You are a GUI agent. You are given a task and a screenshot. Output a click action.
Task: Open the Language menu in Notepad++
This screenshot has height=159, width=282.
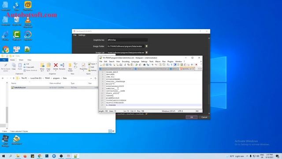pyautogui.click(x=135, y=62)
